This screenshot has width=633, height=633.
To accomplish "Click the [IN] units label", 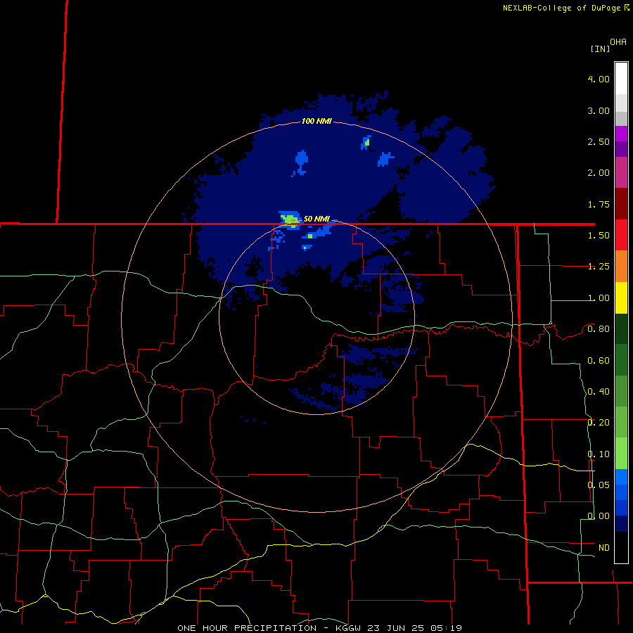I will click(x=600, y=49).
